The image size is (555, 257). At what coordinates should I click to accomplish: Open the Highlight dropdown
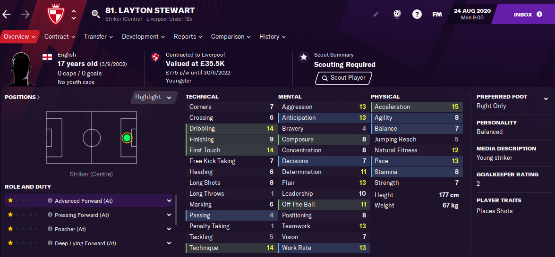[x=153, y=97]
